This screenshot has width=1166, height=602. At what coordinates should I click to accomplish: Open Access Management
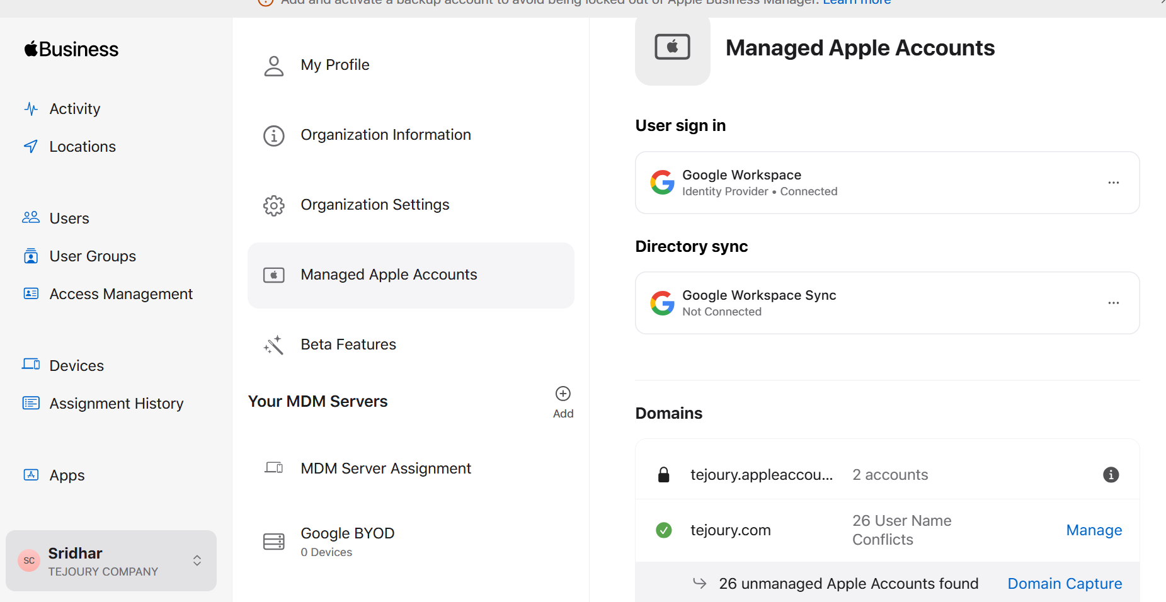click(x=121, y=294)
